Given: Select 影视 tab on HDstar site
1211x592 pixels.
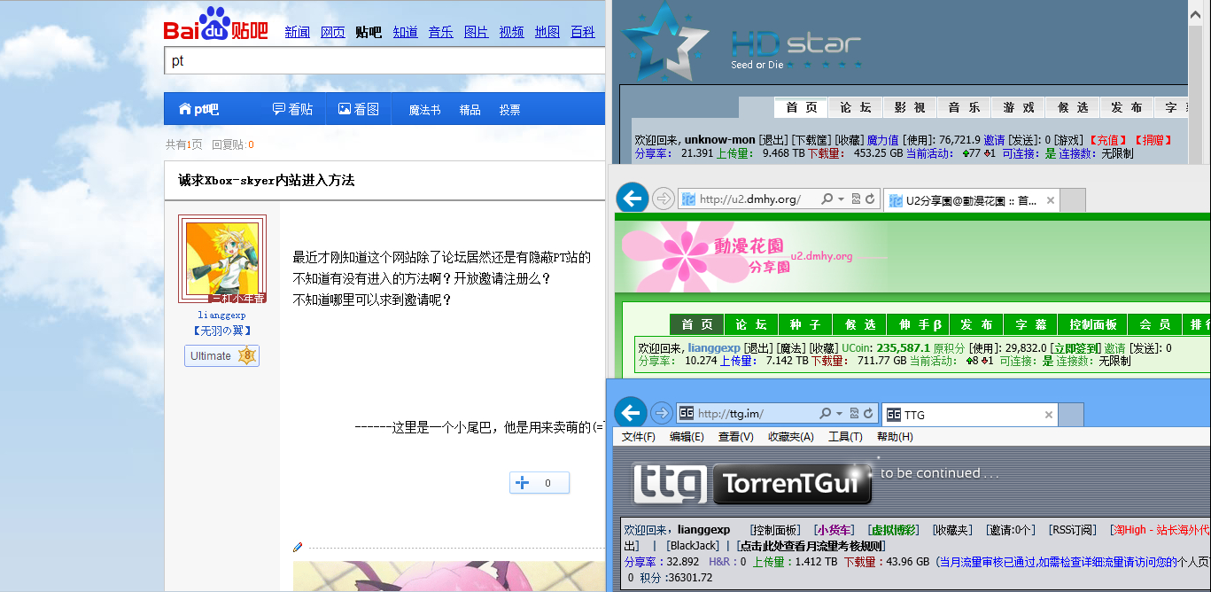Looking at the screenshot, I should pyautogui.click(x=910, y=107).
